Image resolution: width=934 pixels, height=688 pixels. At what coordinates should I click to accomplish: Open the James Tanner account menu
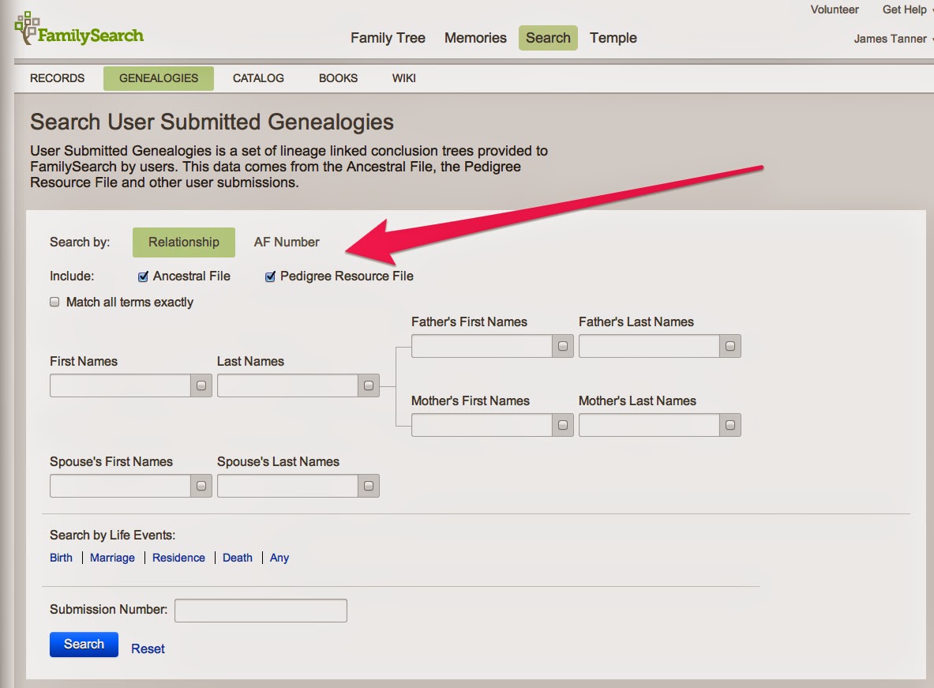tap(892, 39)
